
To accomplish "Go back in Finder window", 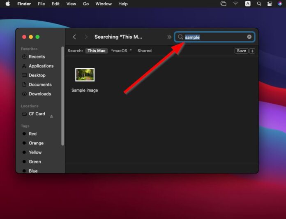I will 74,37.
